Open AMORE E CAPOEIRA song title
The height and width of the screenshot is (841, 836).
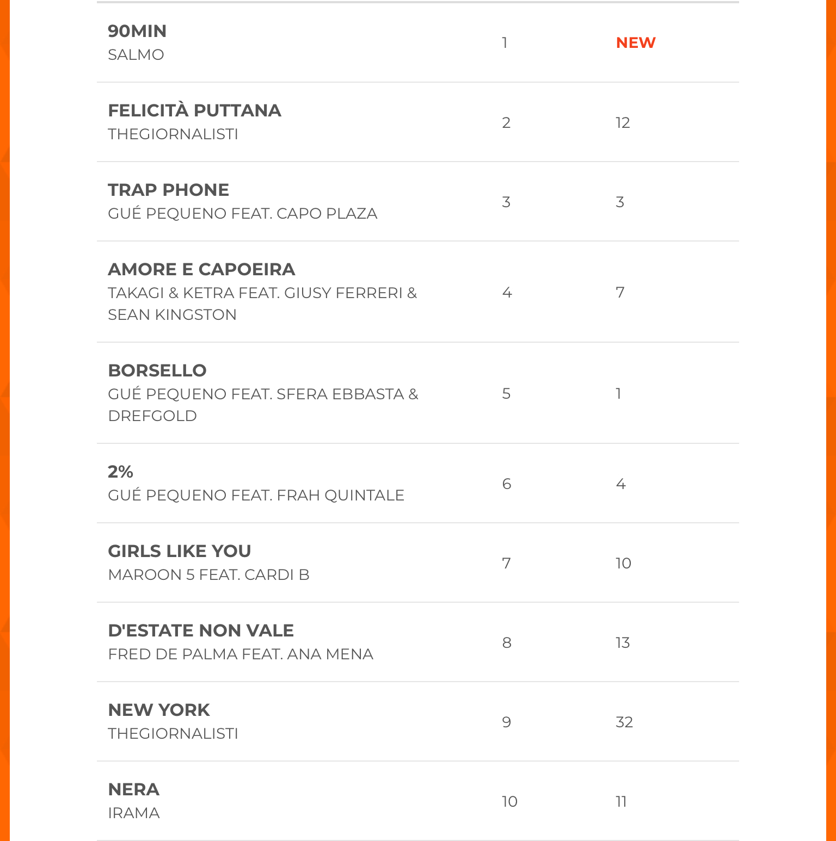(x=201, y=269)
